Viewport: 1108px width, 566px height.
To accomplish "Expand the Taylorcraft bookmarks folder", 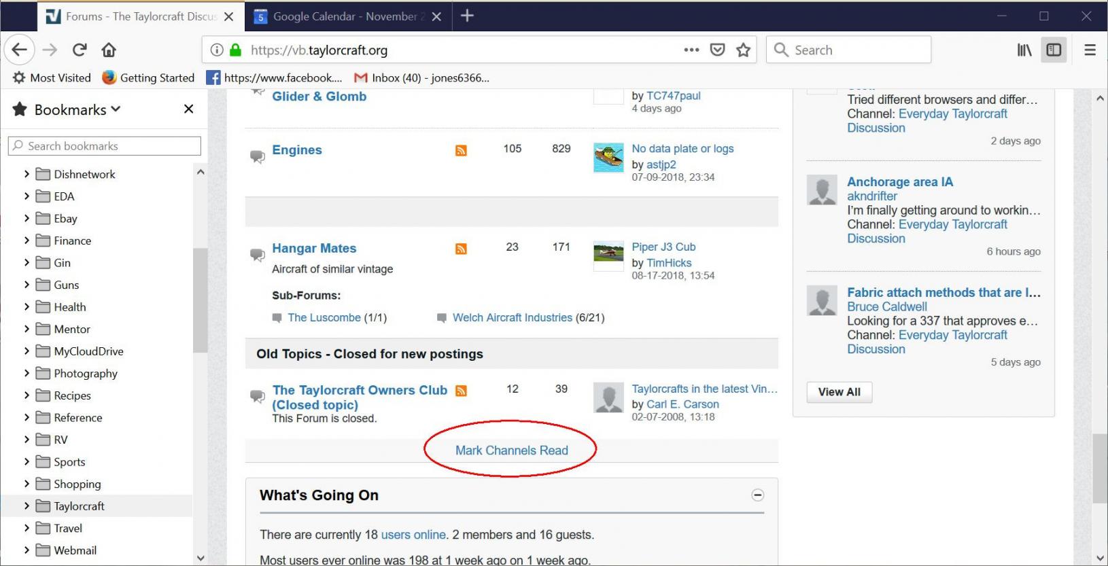I will [27, 506].
